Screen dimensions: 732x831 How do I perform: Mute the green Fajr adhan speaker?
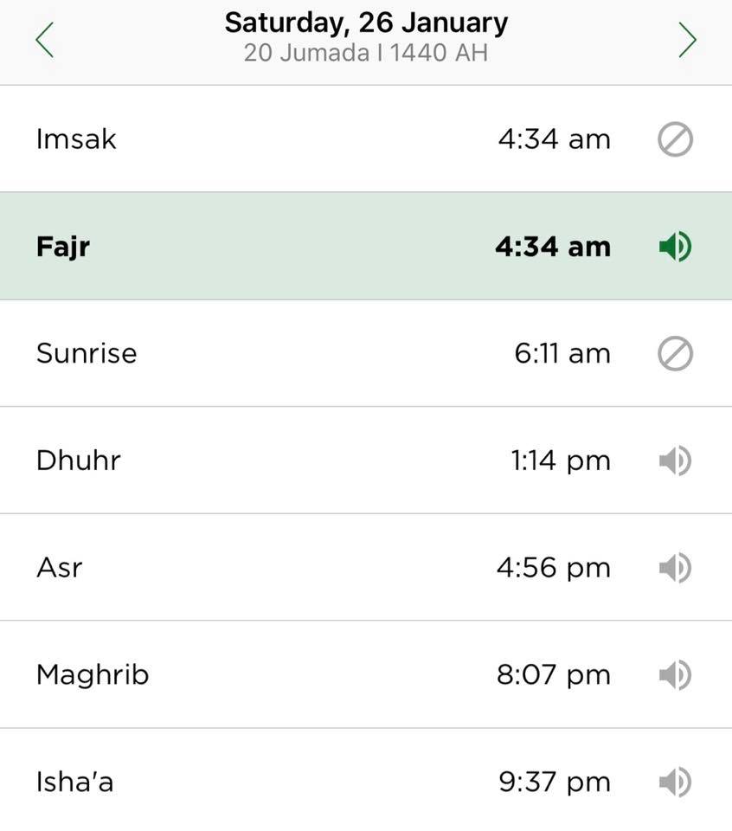pos(675,247)
